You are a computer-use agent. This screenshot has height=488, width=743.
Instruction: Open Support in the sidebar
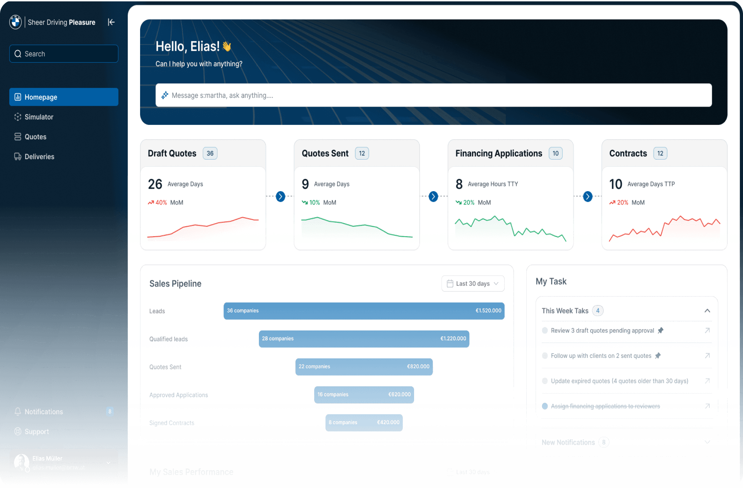point(36,431)
